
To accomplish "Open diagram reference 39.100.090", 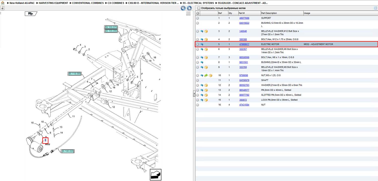I will click(111, 31).
